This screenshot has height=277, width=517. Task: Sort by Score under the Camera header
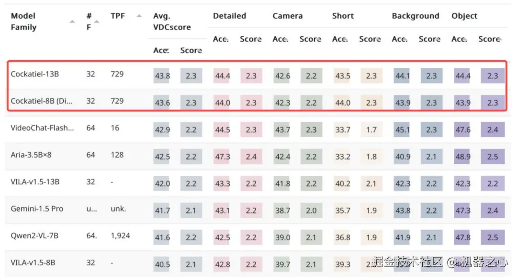point(310,39)
